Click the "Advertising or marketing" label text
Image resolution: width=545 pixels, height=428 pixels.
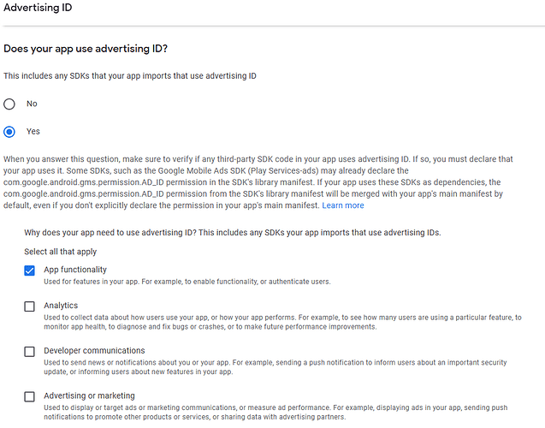pyautogui.click(x=89, y=396)
